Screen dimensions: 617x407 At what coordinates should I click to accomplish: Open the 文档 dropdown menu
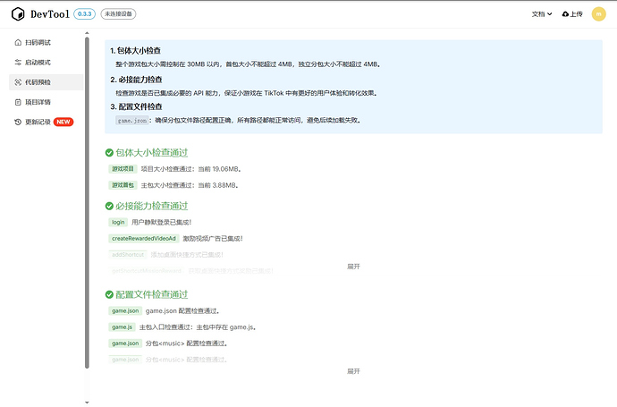click(x=542, y=14)
